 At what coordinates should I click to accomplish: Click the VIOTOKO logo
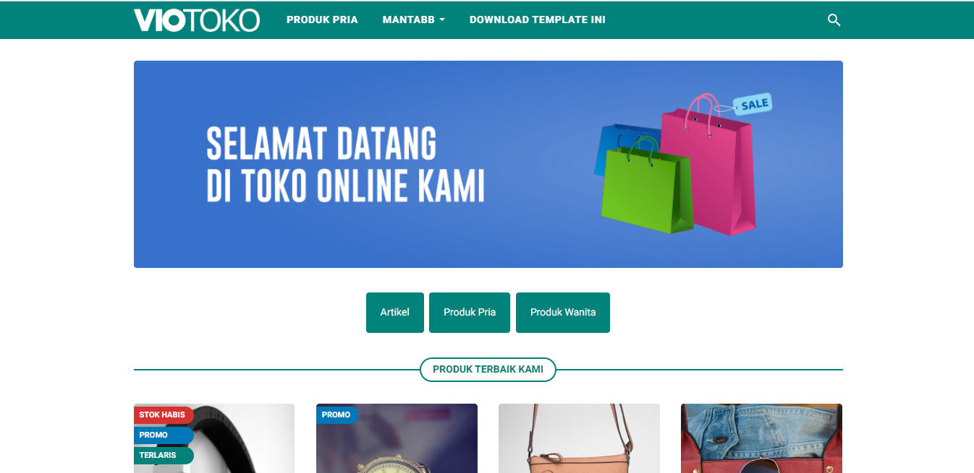point(196,20)
